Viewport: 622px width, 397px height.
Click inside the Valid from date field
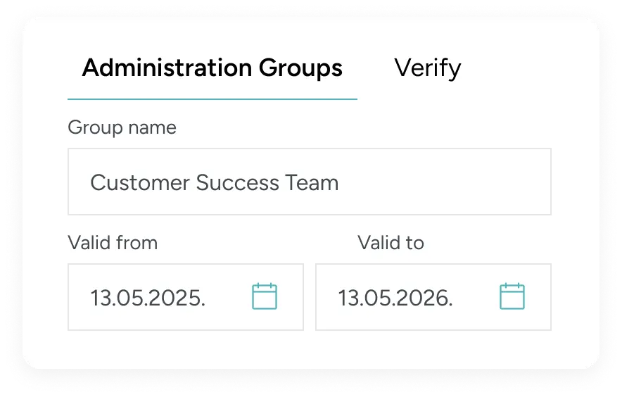186,297
